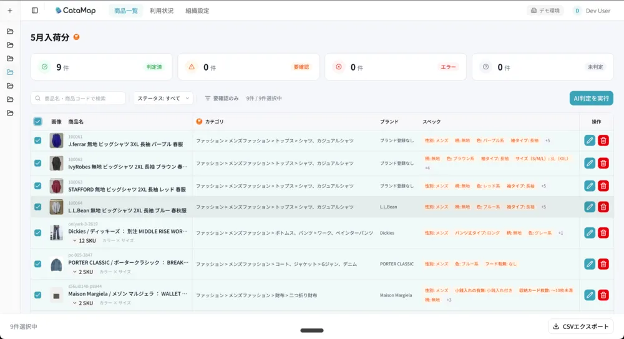Uncheck the PORTER CLASSIC row checkbox

coord(38,263)
